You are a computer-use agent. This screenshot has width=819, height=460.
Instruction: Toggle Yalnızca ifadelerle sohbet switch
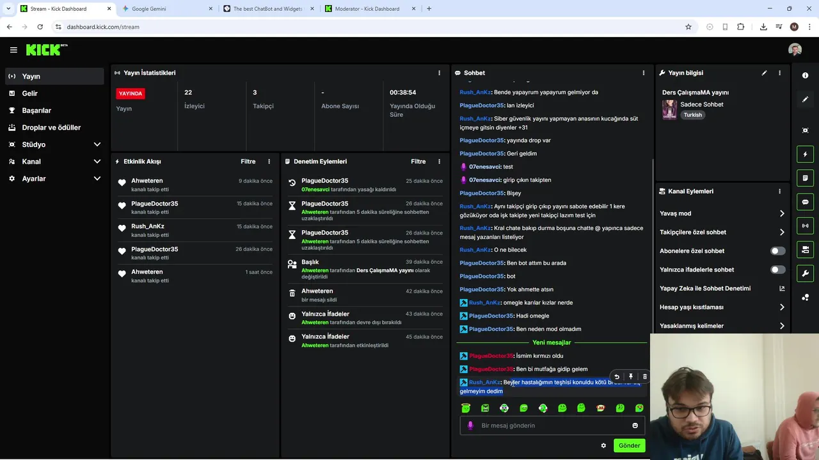777,270
